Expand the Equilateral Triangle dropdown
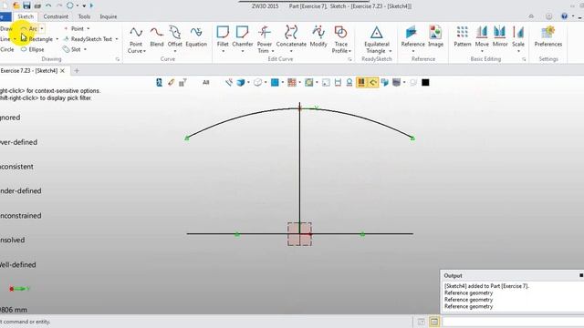The width and height of the screenshot is (584, 328). pyautogui.click(x=391, y=51)
